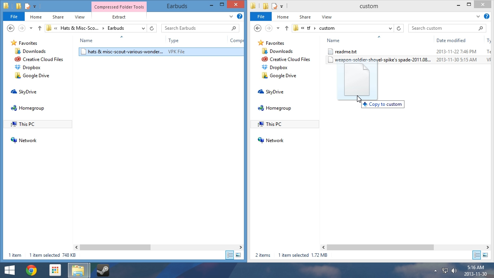
Task: Click tf breadcrumb in custom address bar
Action: (x=308, y=28)
